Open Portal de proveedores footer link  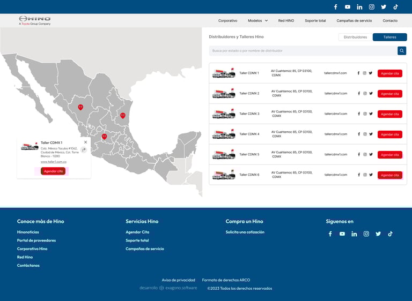[36, 240]
